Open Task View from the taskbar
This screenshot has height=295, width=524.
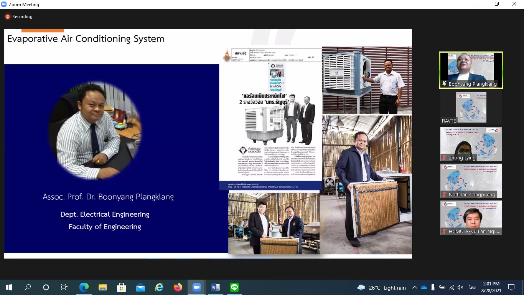(64, 287)
